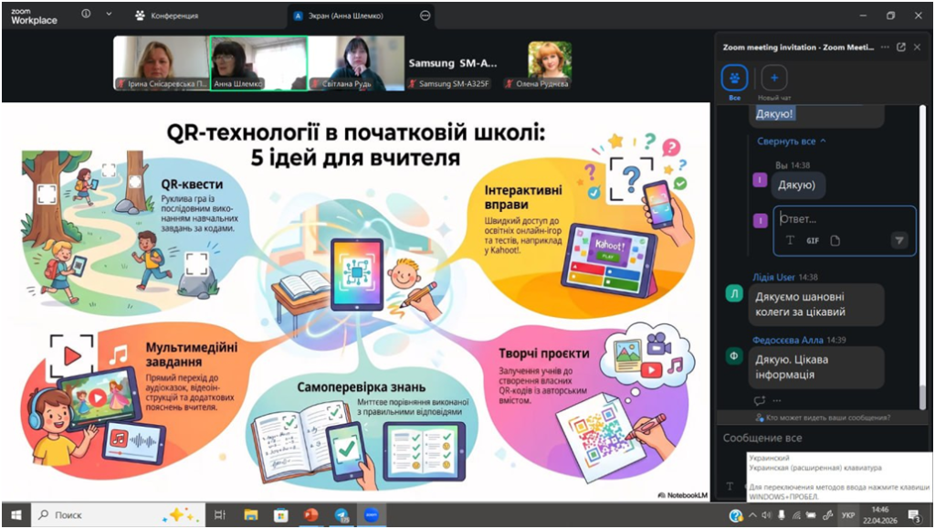Attach a file to the reply

[835, 240]
